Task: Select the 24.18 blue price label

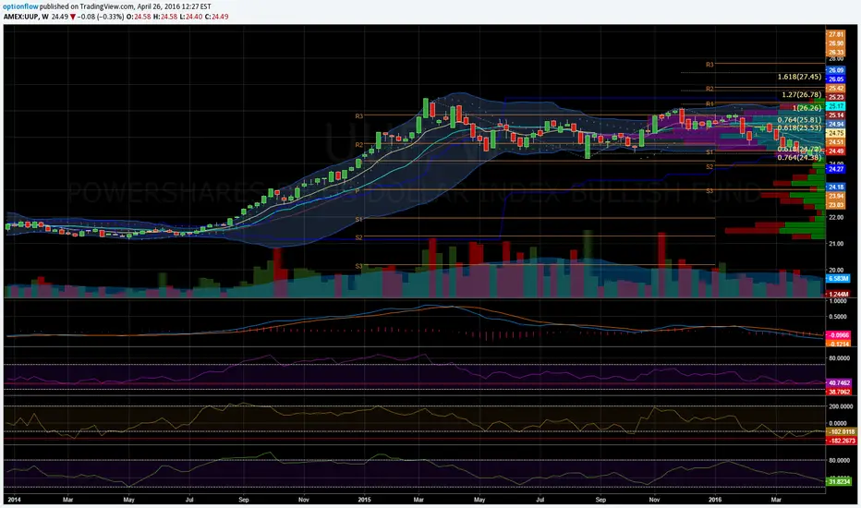Action: coord(836,187)
